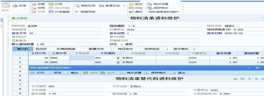This screenshot has height=96, width=264.
Task: Click the 变更 (change) toolbar icon
Action: click(34, 4)
